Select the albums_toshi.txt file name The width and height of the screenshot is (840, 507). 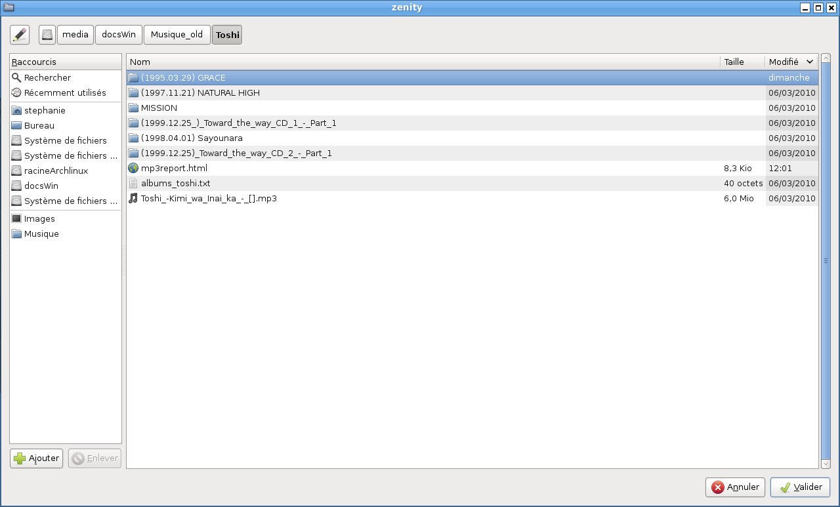tap(175, 183)
